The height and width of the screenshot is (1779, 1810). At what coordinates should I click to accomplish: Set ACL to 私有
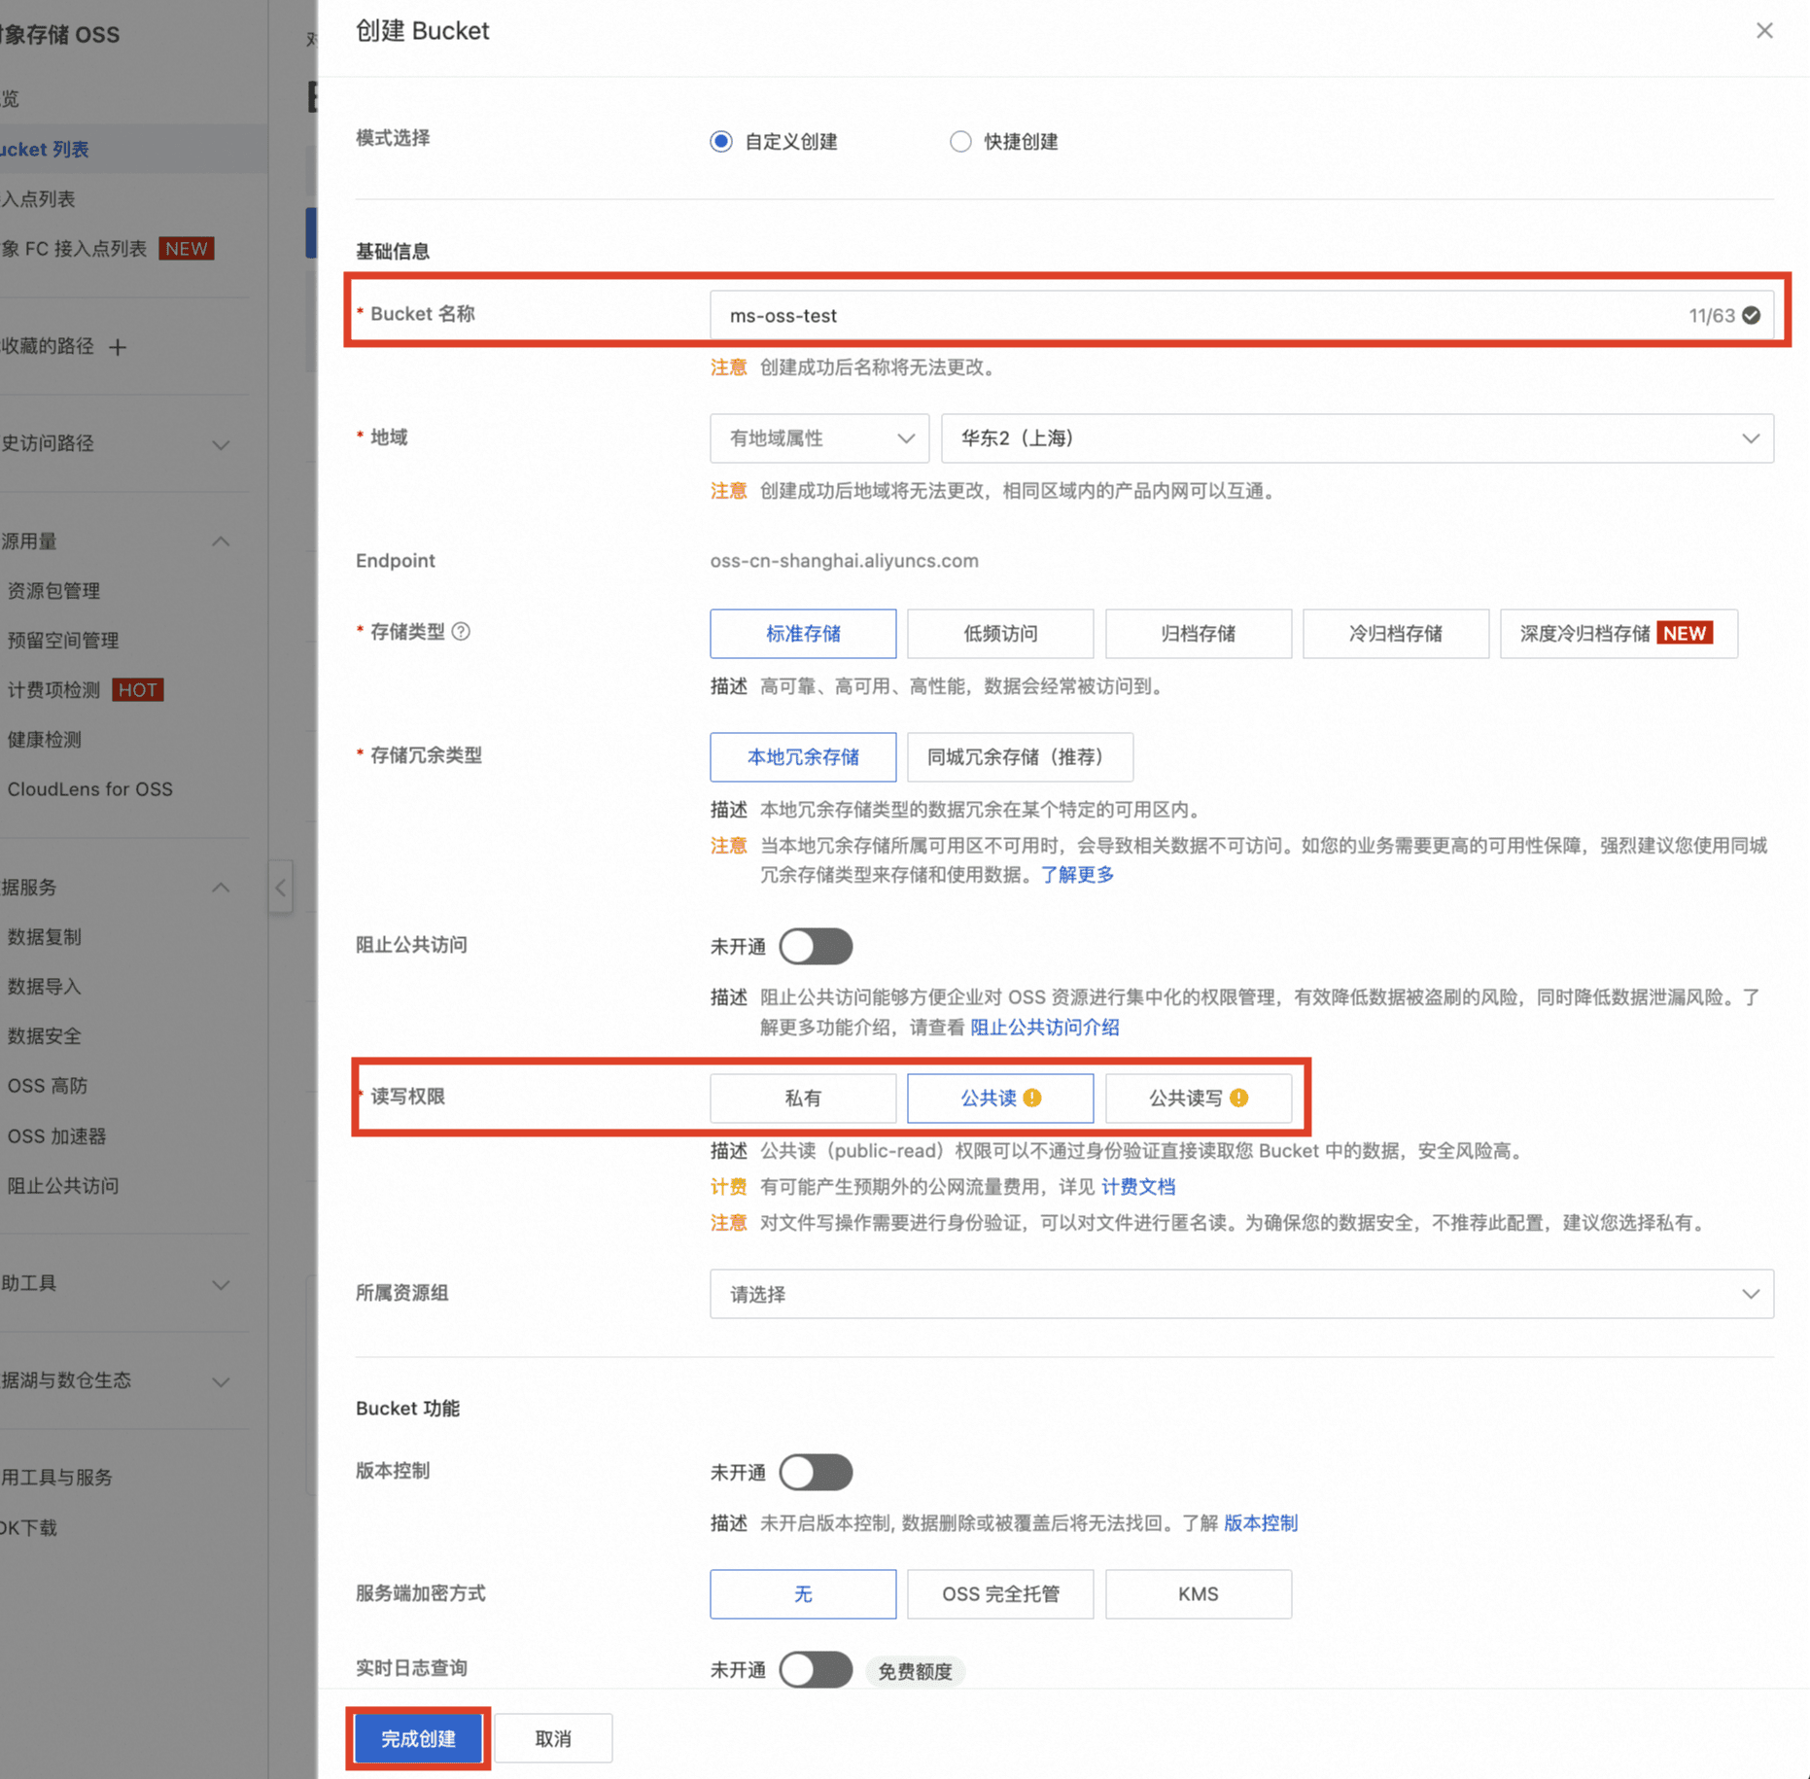(x=803, y=1099)
